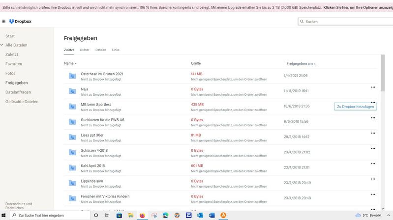
Task: Open the app grid launcher icon
Action: (x=4, y=22)
